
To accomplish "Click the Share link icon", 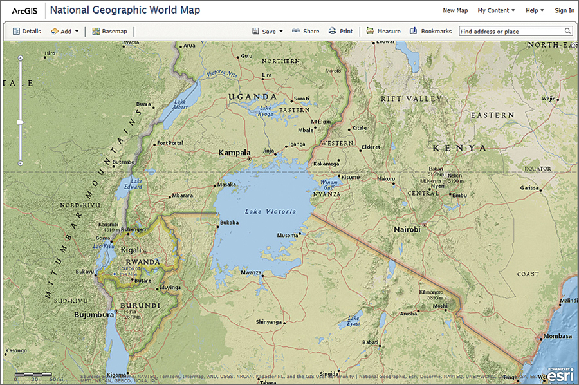I will pyautogui.click(x=296, y=31).
